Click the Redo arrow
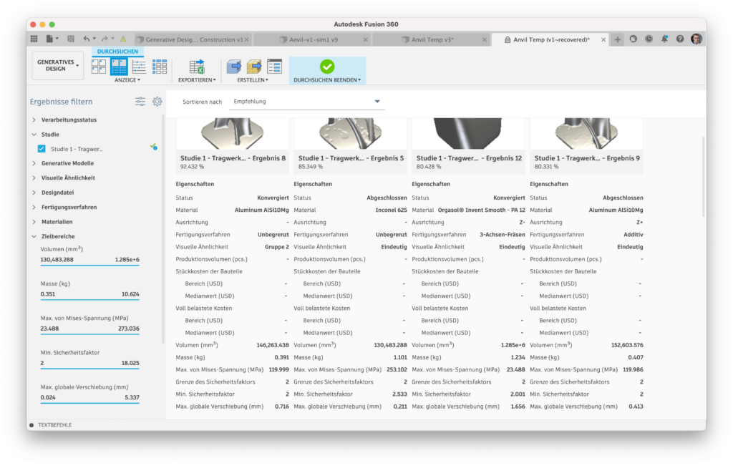 105,39
